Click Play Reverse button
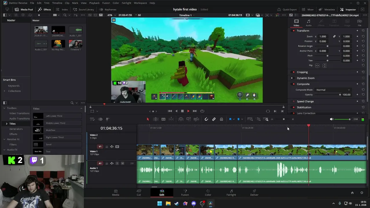The image size is (370, 208). 176,111
